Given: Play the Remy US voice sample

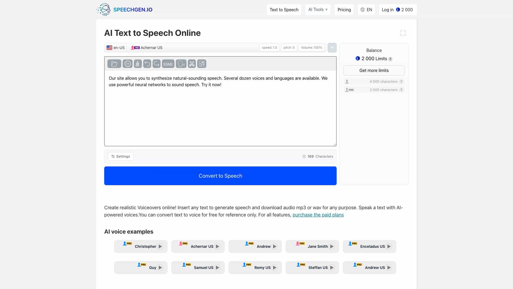Looking at the screenshot, I should click(x=274, y=268).
